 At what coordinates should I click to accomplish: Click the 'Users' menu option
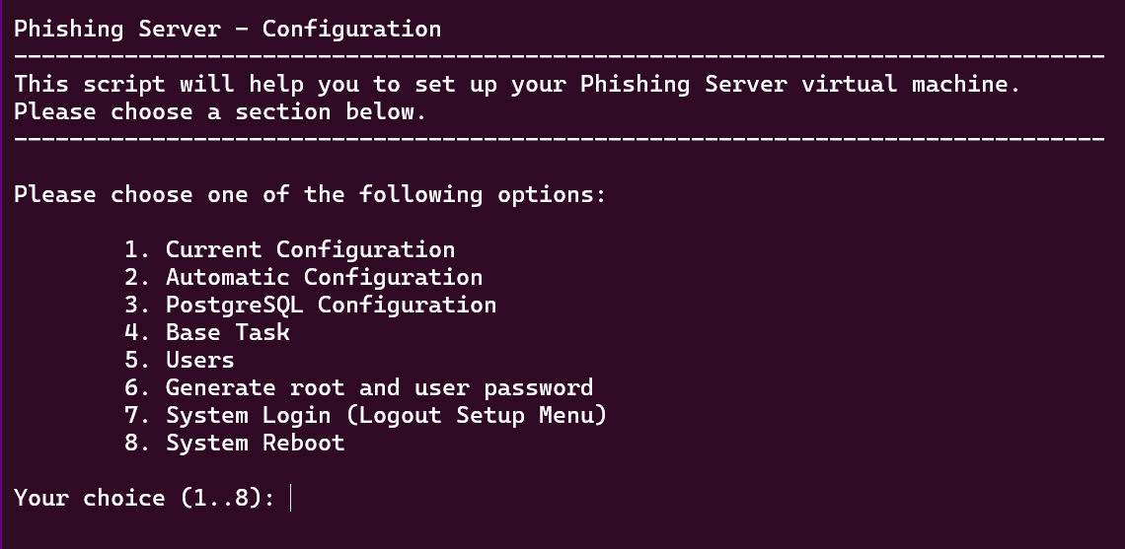click(x=199, y=360)
